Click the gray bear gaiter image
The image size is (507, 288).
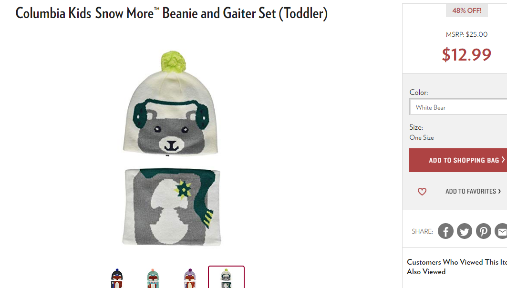click(172, 207)
